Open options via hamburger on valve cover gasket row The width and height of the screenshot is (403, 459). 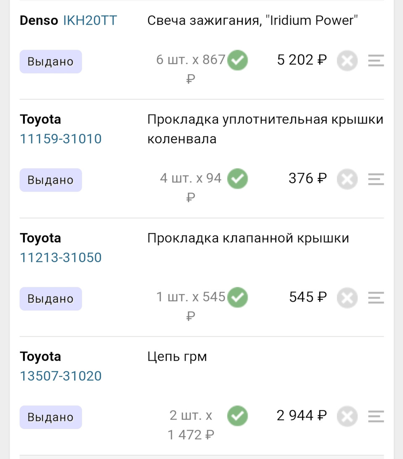[376, 298]
